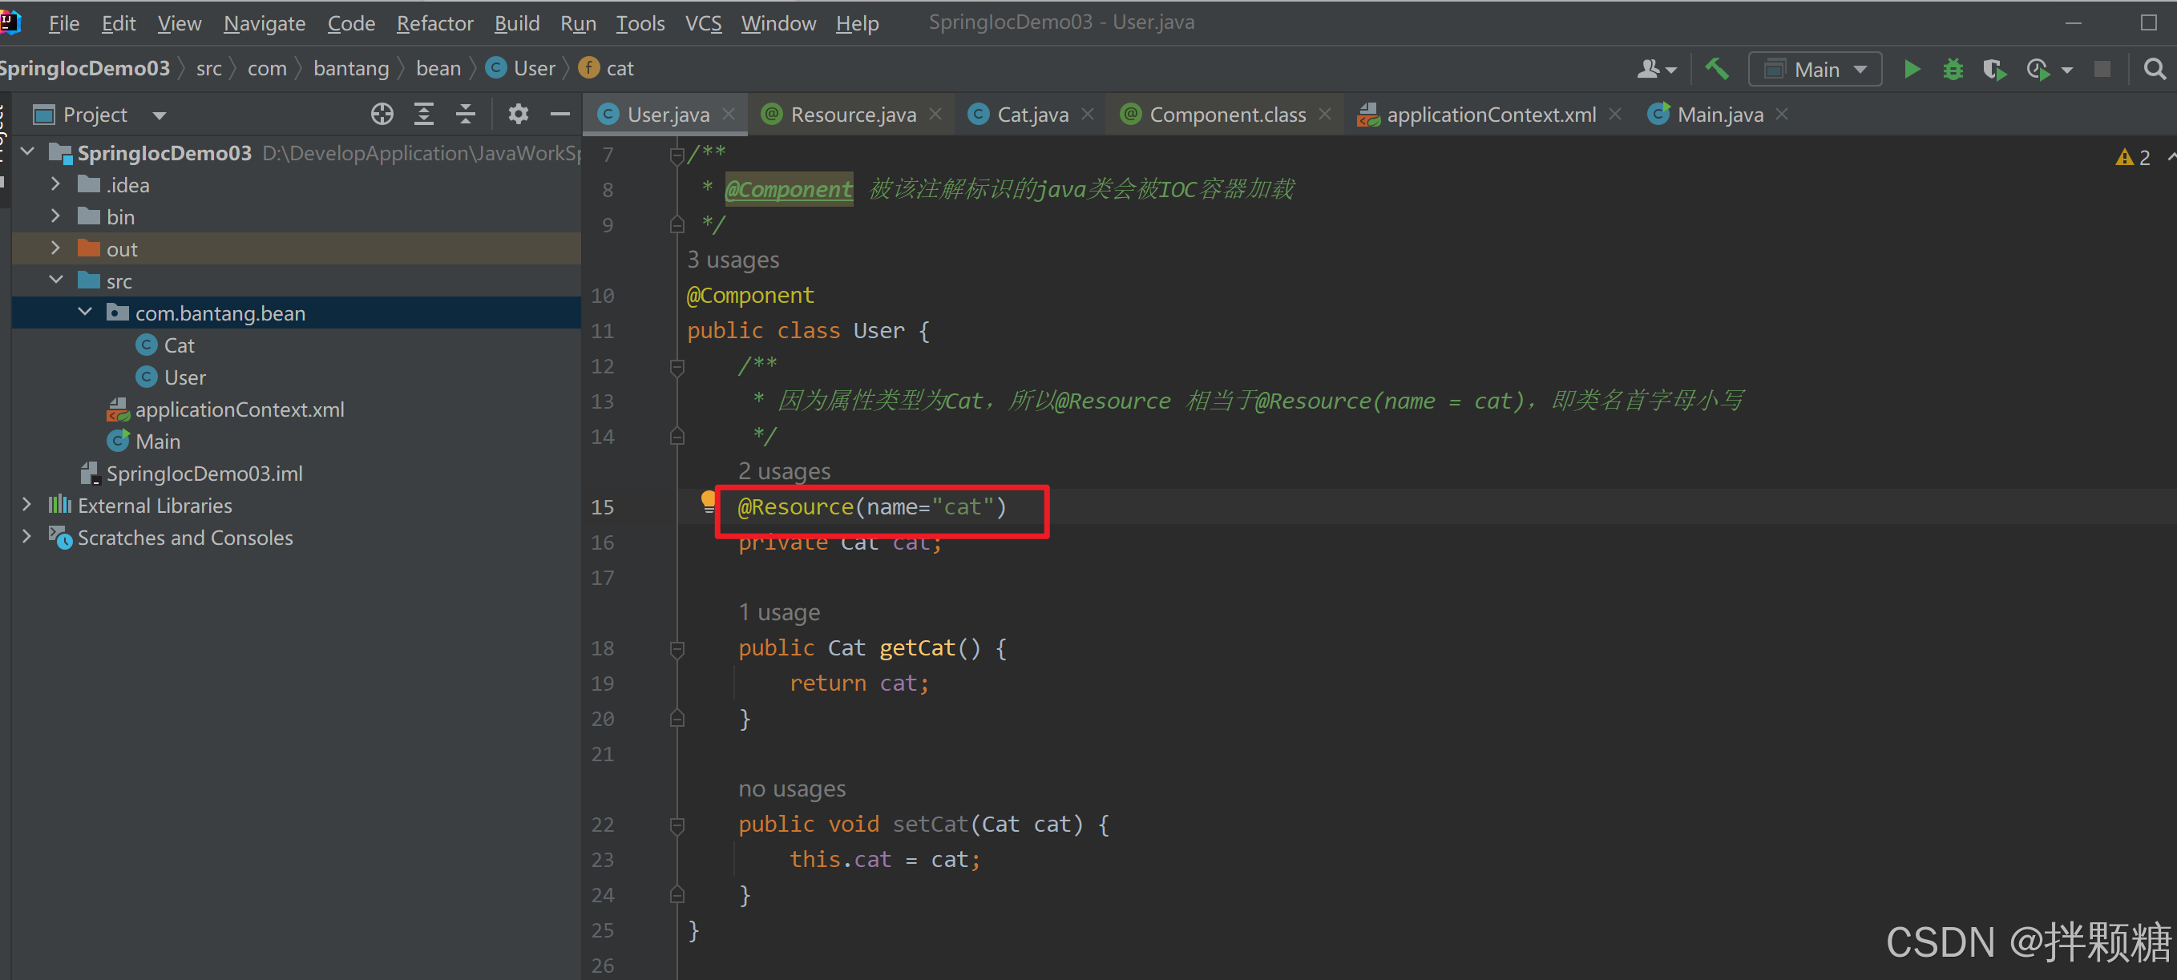This screenshot has width=2177, height=980.
Task: Click Run with Coverage shield icon
Action: point(1993,69)
